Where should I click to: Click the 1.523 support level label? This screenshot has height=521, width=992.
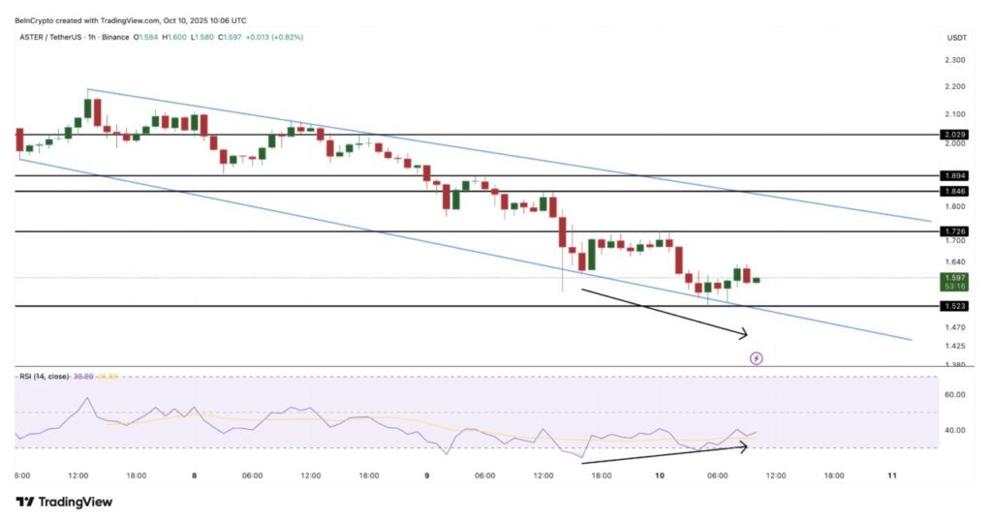[955, 306]
